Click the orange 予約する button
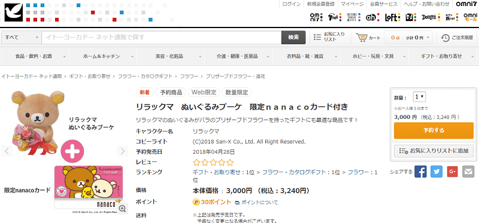The height and width of the screenshot is (223, 479). [433, 130]
